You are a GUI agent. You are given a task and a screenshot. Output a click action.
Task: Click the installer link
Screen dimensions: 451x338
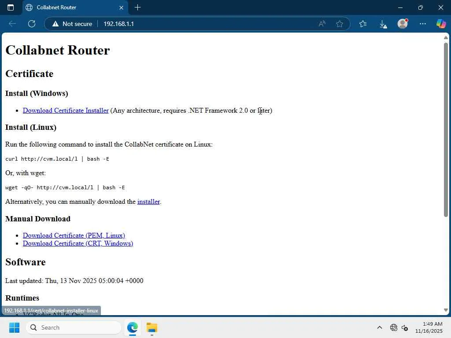click(x=148, y=202)
